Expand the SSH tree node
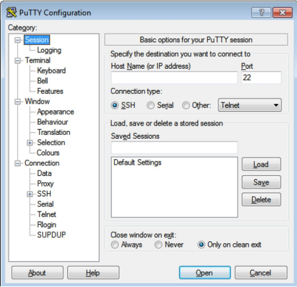This screenshot has height=287, width=297. (x=30, y=194)
